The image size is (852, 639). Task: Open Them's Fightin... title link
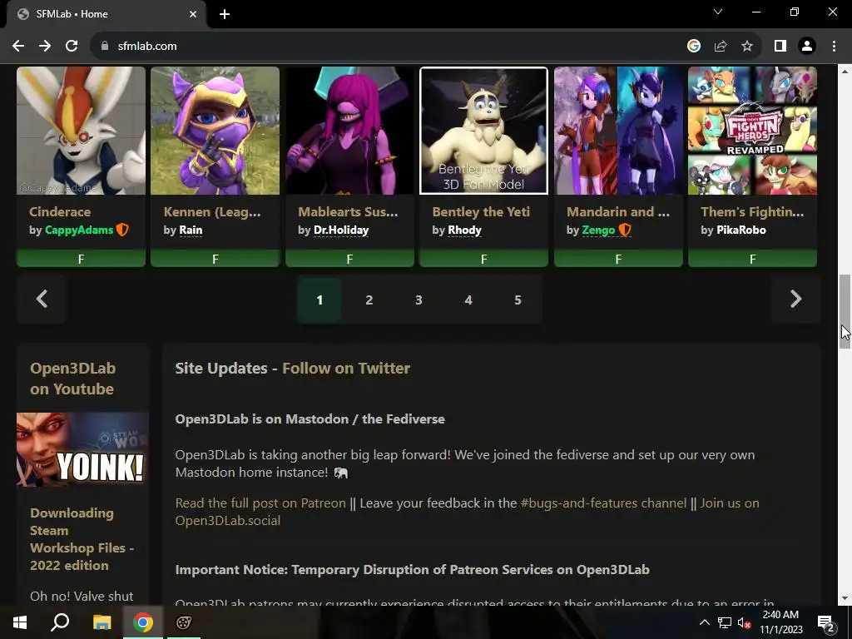pyautogui.click(x=752, y=212)
